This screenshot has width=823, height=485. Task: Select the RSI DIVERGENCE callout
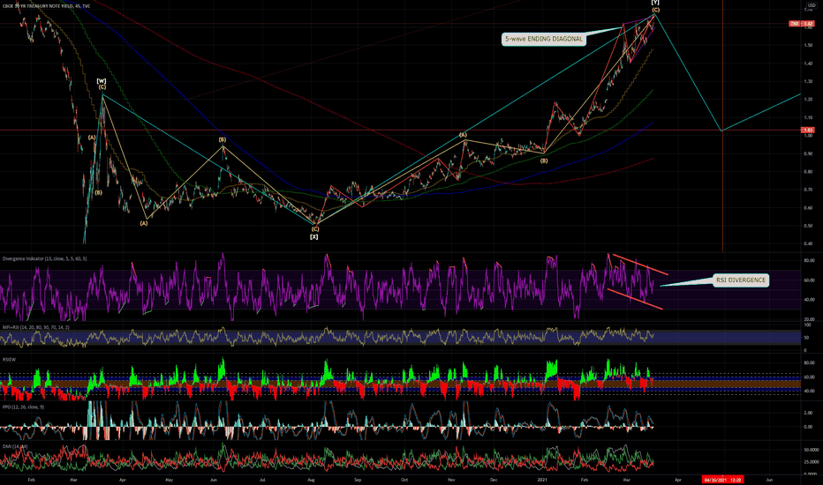tap(741, 280)
